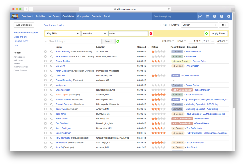Open the Owner dropdown
This screenshot has height=165, width=245.
coord(199,25)
